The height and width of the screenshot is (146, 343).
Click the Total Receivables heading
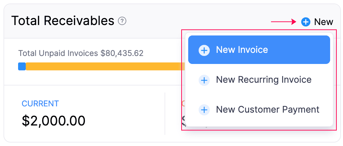click(x=63, y=21)
